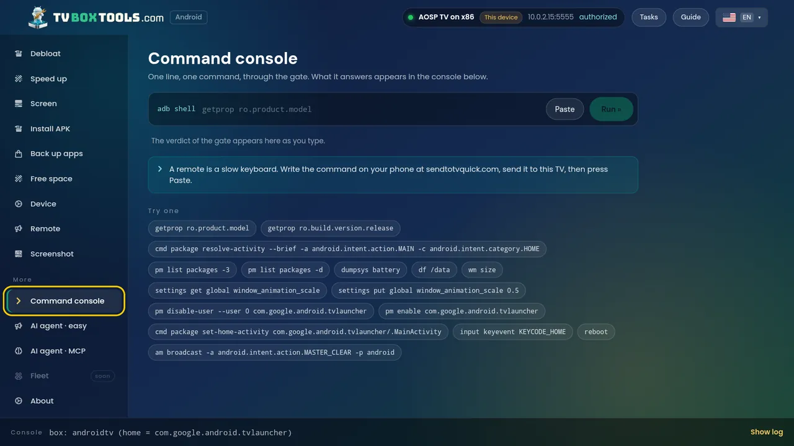Select the cmd package set-home-activity chip
The image size is (794, 446).
298,331
